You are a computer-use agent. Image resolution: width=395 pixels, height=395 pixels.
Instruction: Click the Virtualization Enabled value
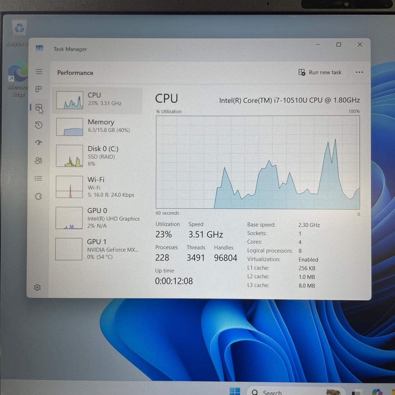coord(308,260)
